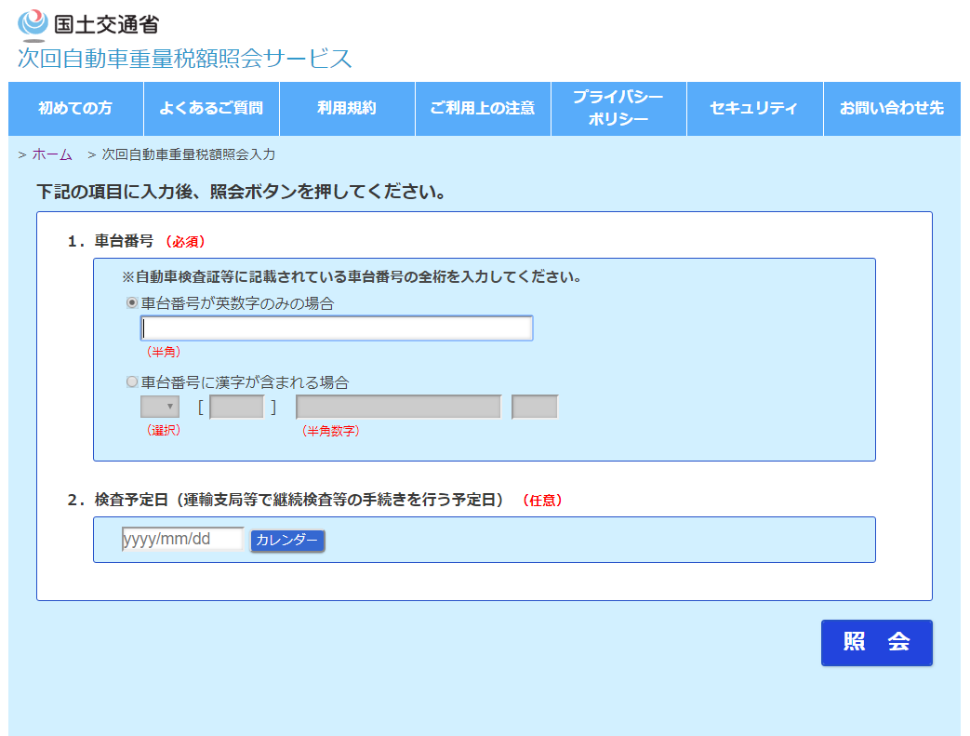This screenshot has width=970, height=736.
Task: Click the 次回自動車重量税額照会入力 breadcrumb text
Action: [188, 154]
